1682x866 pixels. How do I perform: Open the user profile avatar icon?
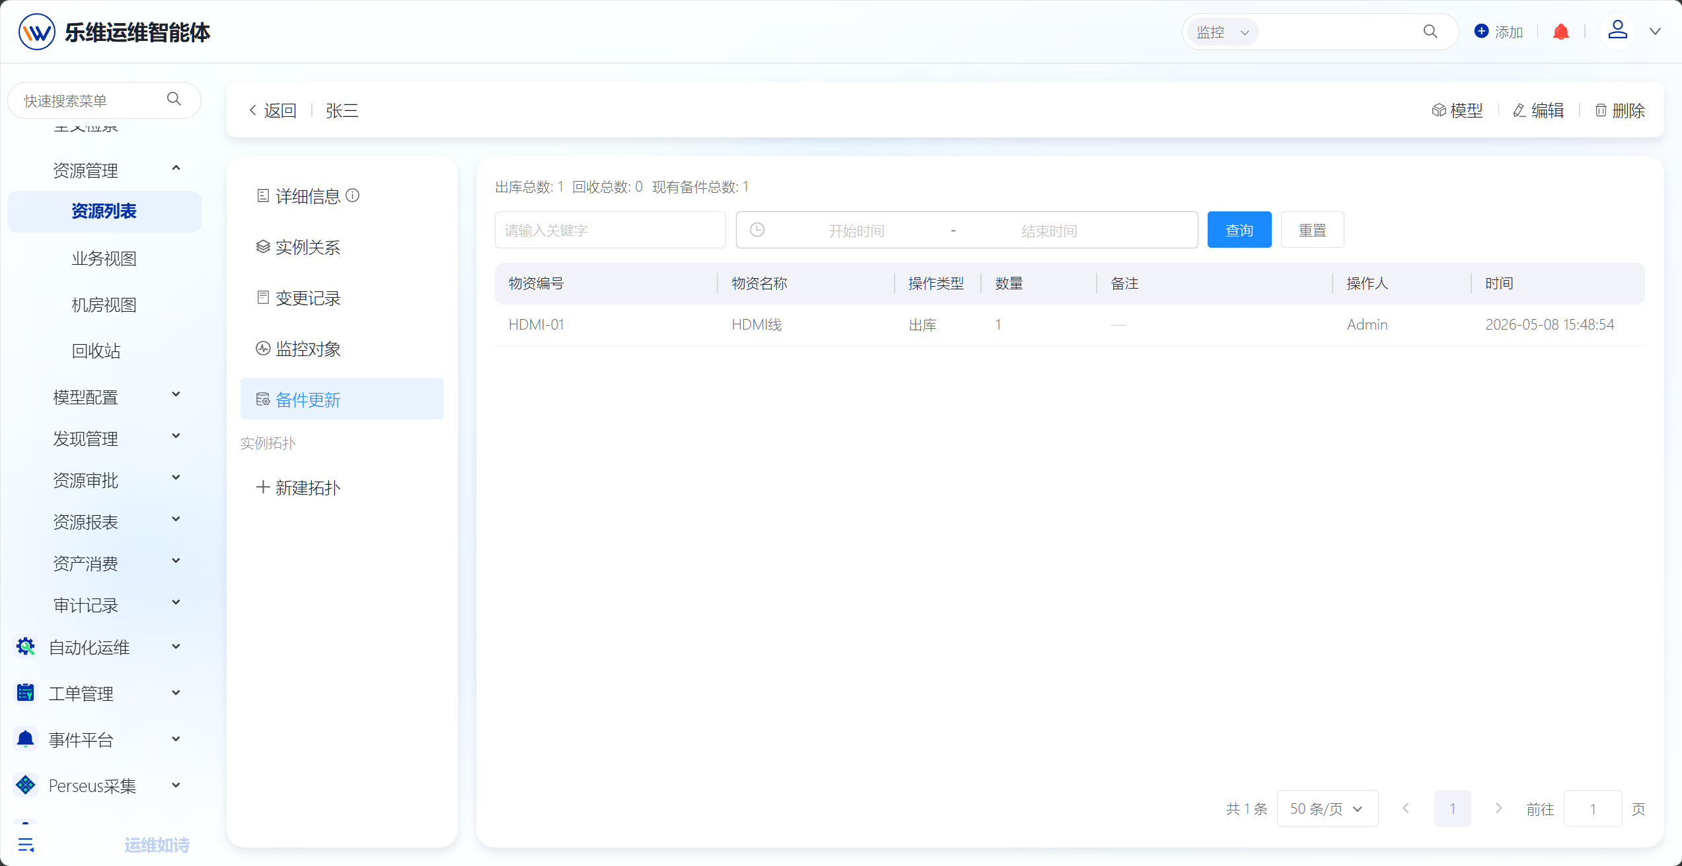[x=1617, y=31]
